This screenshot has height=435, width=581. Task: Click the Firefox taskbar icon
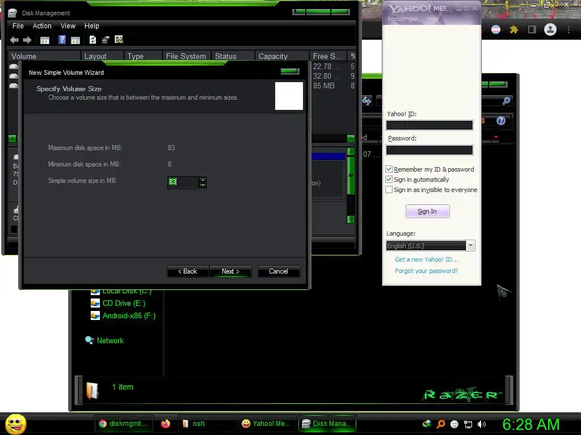coord(165,424)
